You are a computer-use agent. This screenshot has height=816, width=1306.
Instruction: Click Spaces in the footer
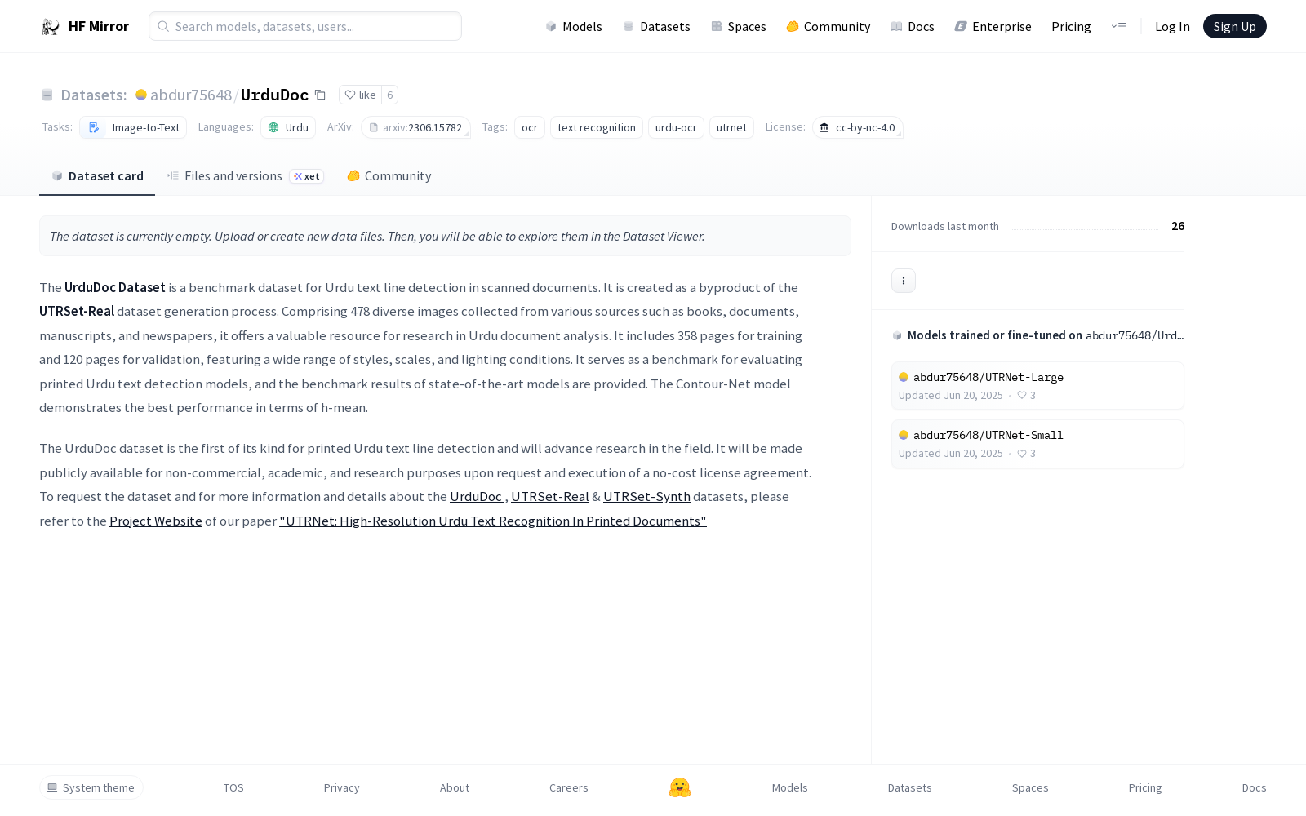tap(1030, 787)
